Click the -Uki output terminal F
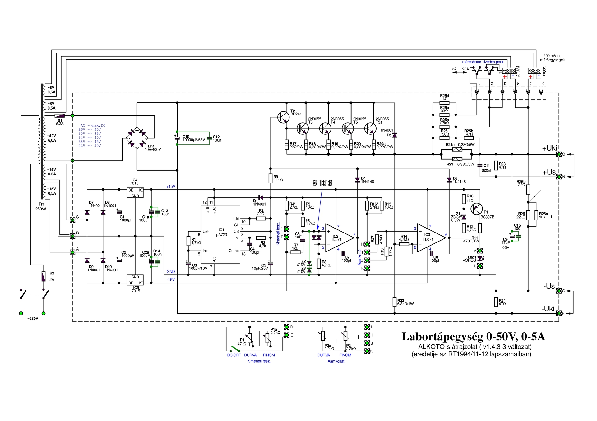Viewport: 597px width, 421px height. 559,313
